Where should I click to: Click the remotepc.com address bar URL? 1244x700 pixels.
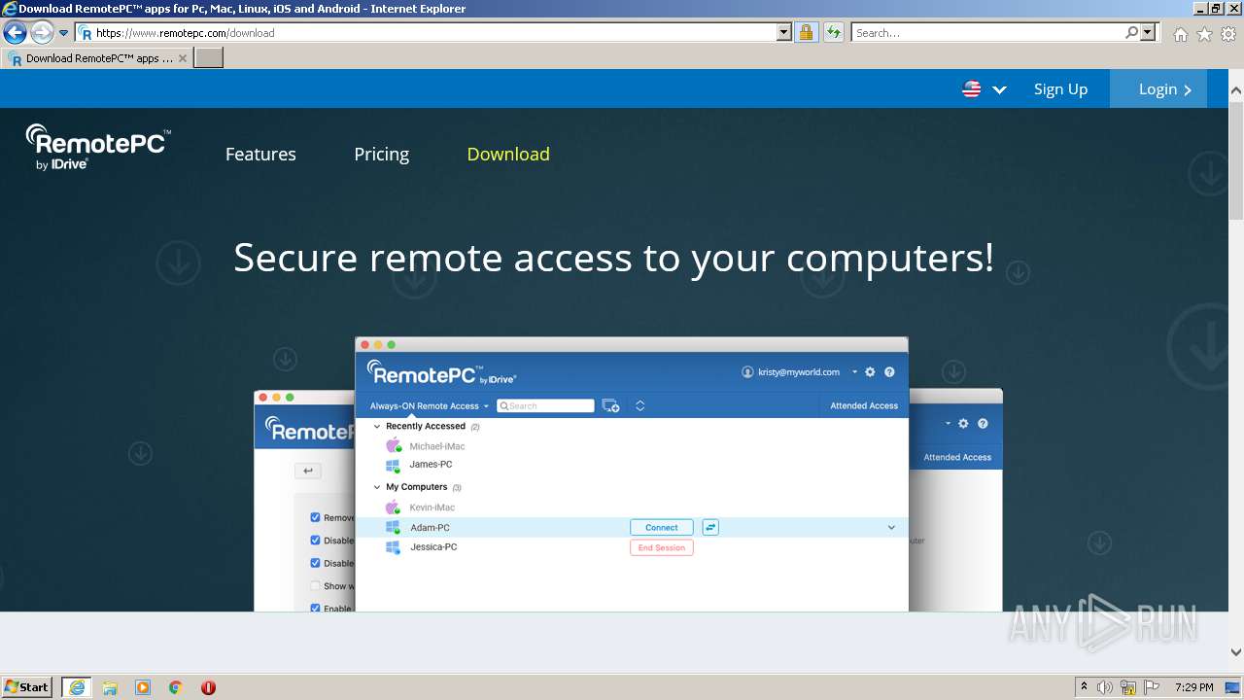pyautogui.click(x=185, y=33)
